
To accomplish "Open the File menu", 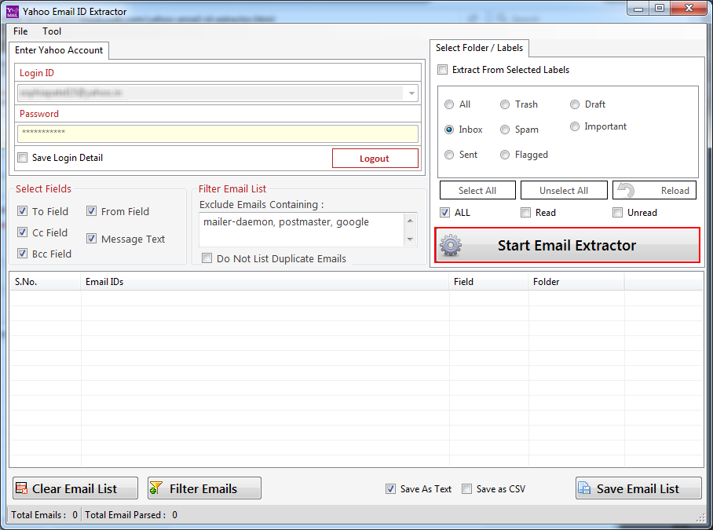I will coord(20,31).
